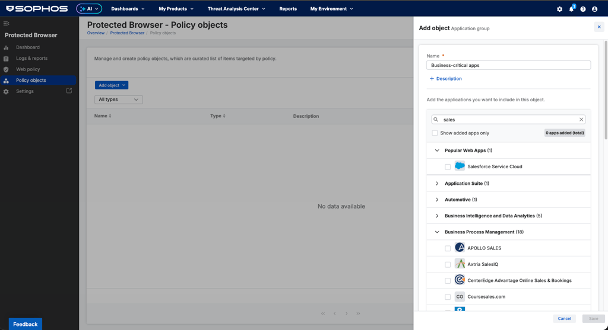Click the 0 apps added (total) badge
The image size is (608, 330).
click(x=565, y=133)
